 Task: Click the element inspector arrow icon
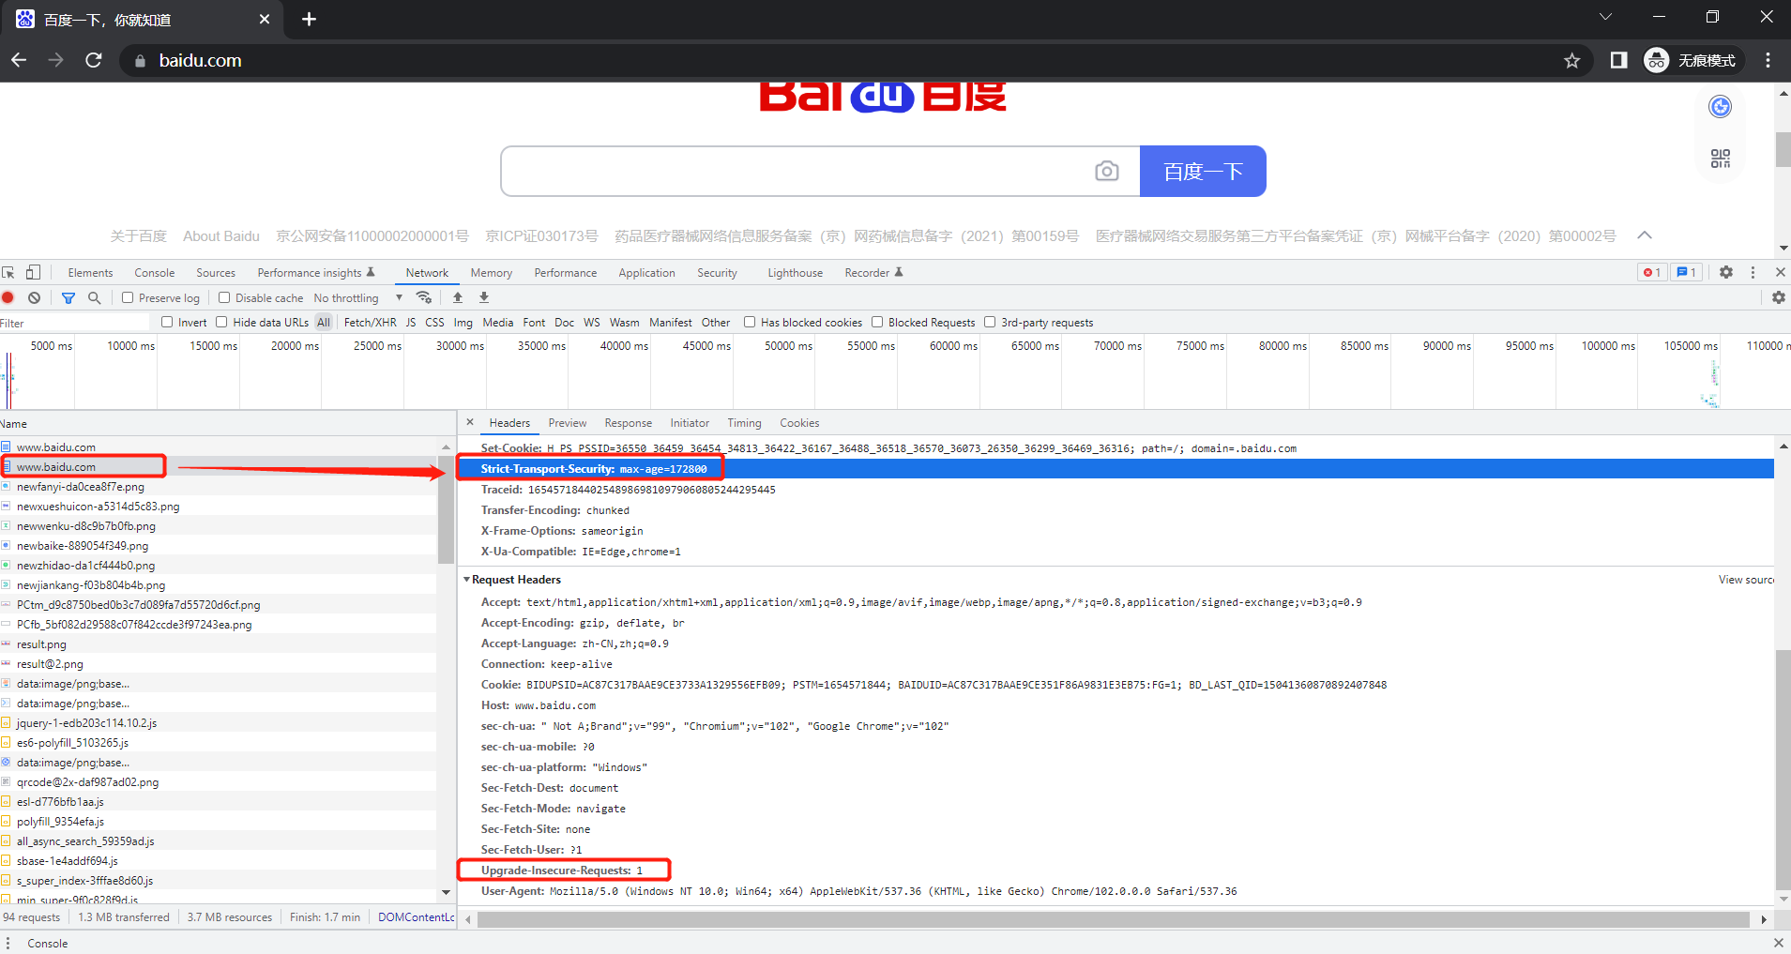(x=8, y=272)
